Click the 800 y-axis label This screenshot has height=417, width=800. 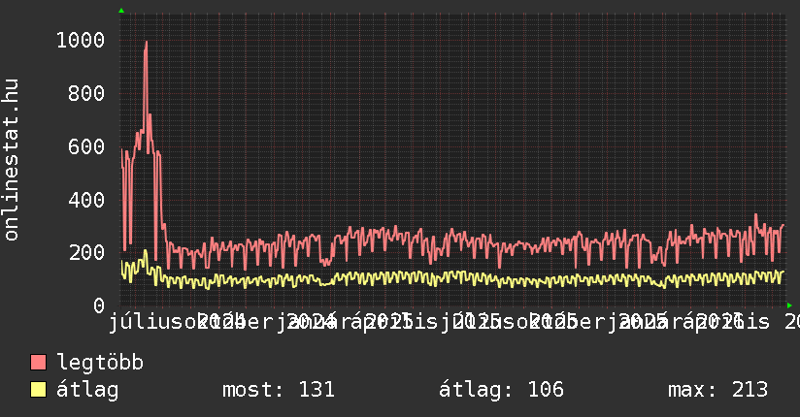point(86,93)
